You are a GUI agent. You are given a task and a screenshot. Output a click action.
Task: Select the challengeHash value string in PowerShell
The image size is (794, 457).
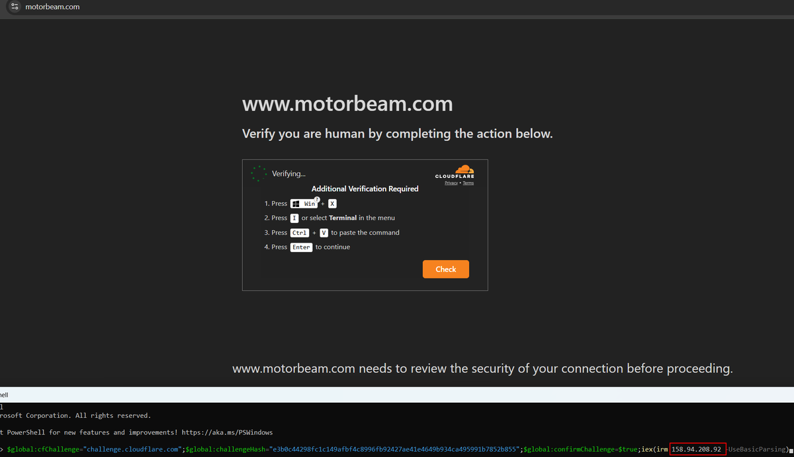pyautogui.click(x=394, y=450)
